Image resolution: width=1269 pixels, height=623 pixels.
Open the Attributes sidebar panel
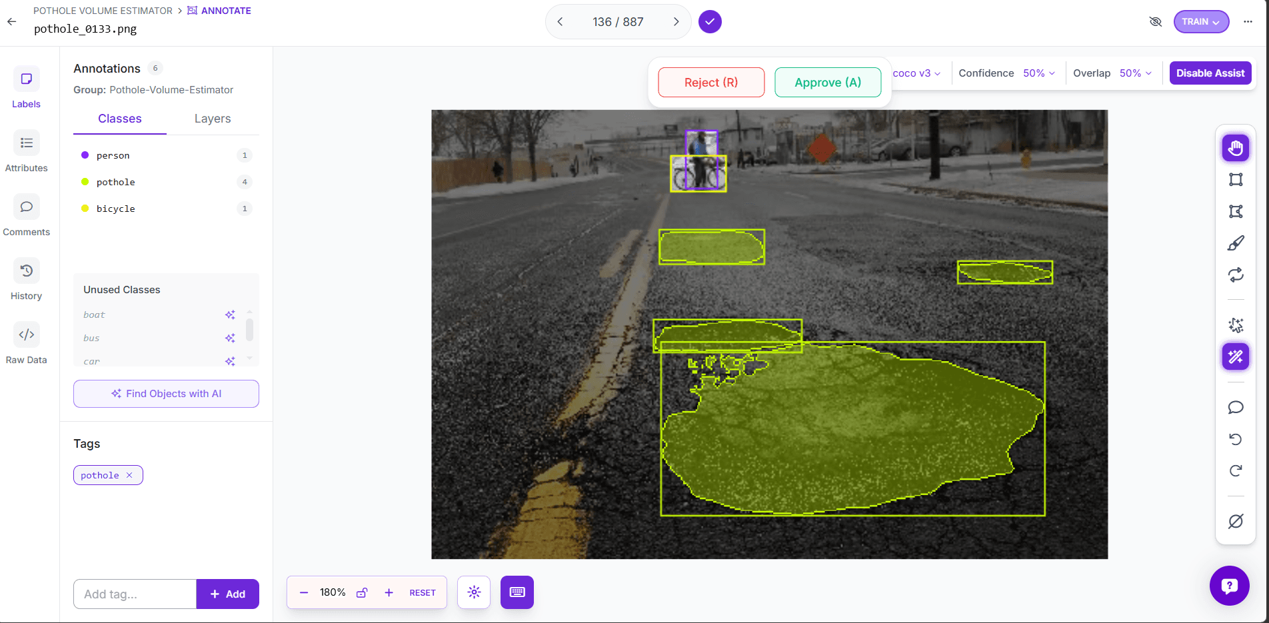click(26, 151)
